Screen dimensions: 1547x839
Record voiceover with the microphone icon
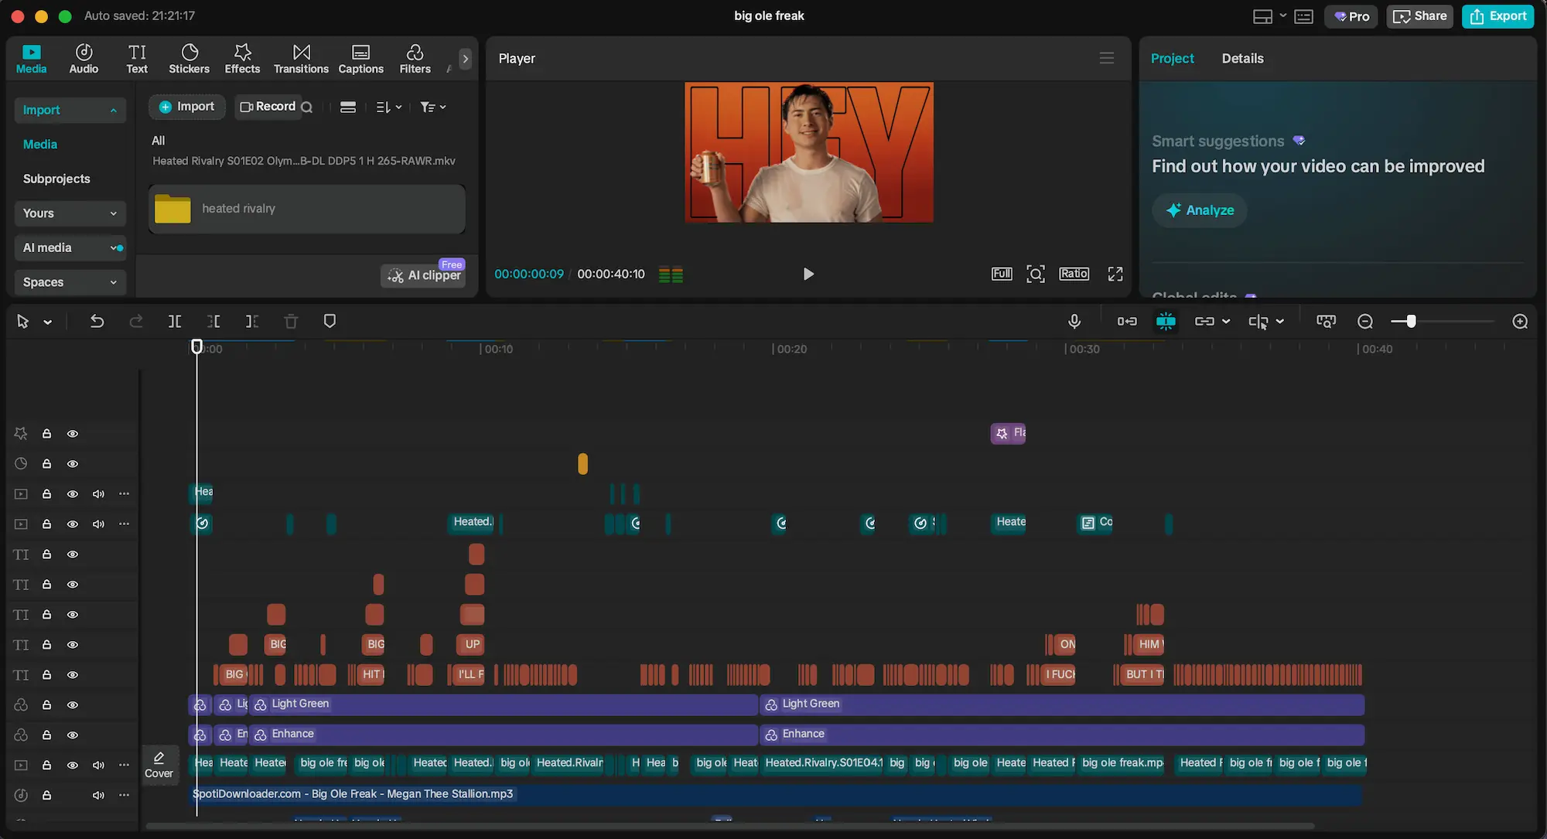(x=1074, y=321)
